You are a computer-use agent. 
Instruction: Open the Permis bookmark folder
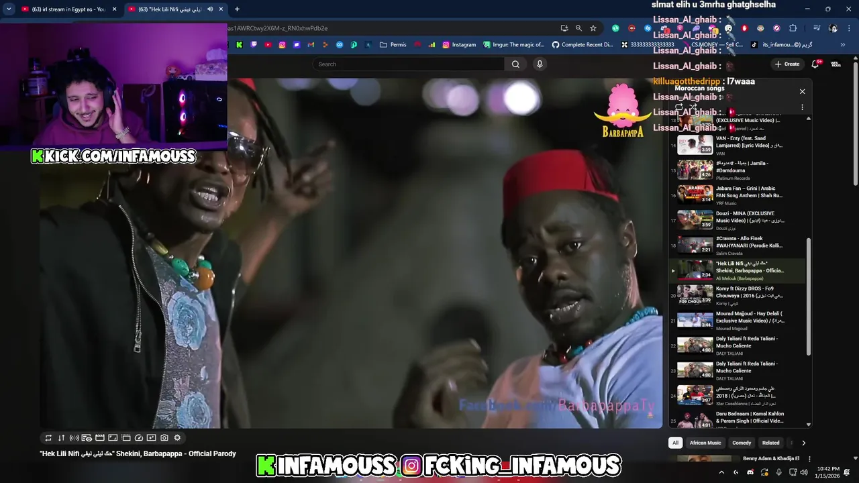[x=393, y=45]
